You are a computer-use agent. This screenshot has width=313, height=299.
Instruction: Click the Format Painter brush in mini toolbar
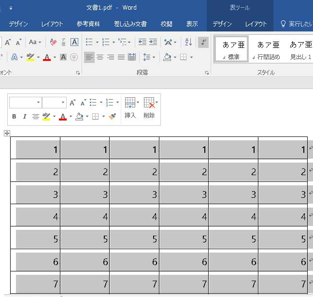(113, 117)
